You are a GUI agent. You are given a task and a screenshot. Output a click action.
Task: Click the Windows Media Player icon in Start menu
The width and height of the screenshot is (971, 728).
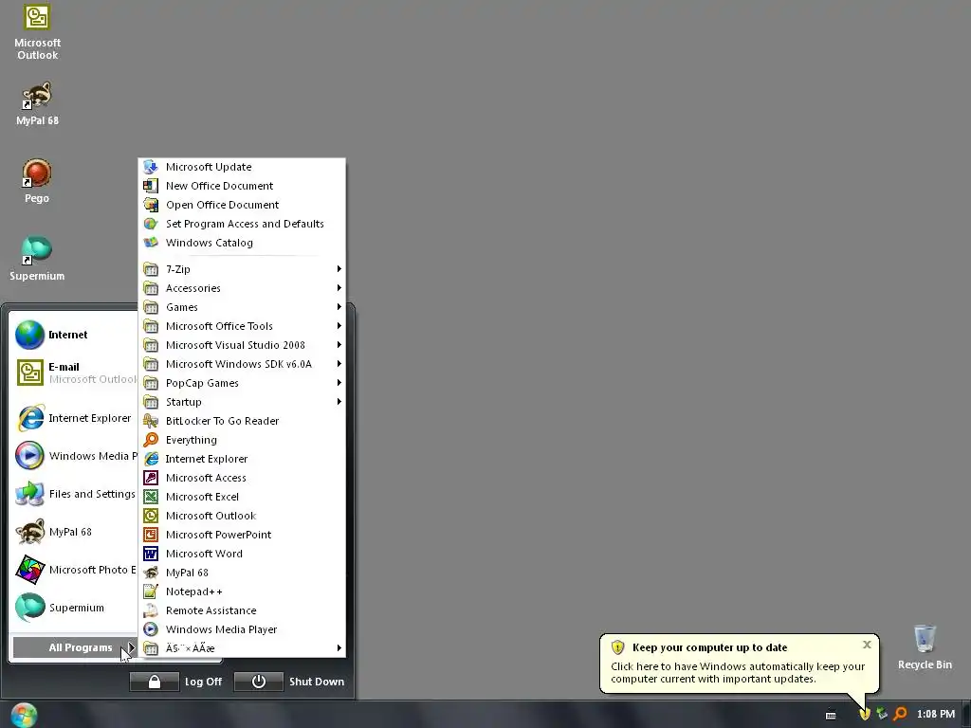(29, 456)
